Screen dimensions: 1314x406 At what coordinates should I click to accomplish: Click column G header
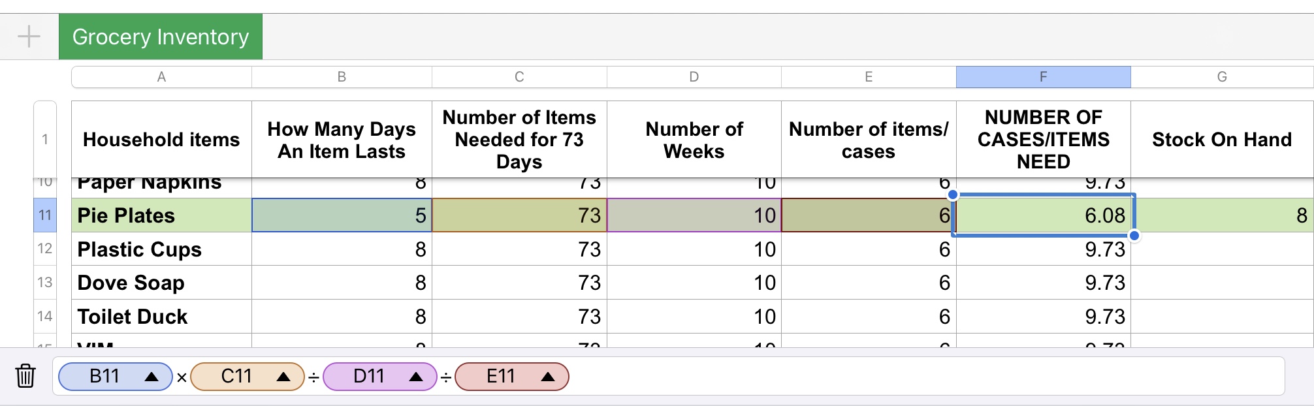(x=1221, y=77)
